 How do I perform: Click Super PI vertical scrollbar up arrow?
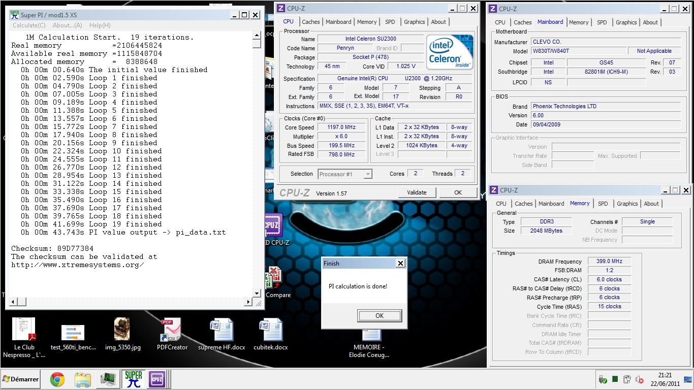[257, 36]
